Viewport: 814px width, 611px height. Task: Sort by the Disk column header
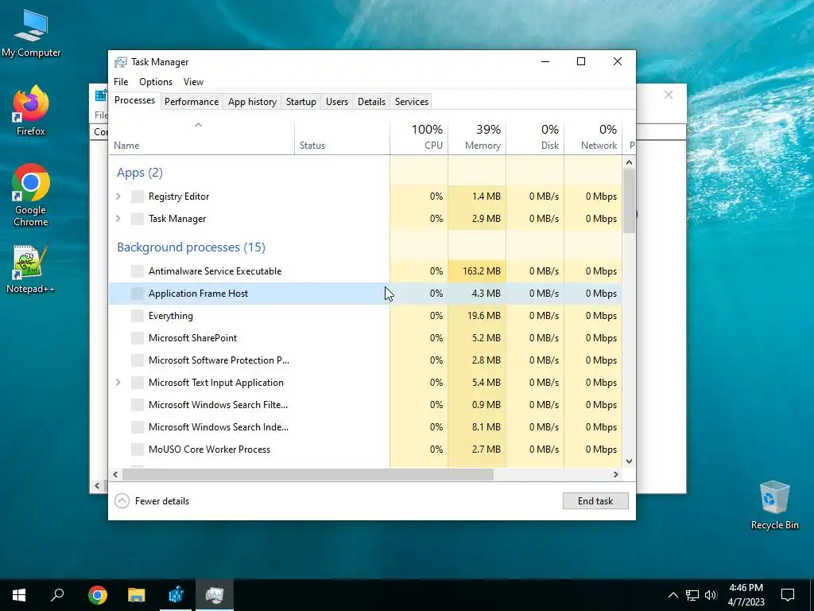point(535,137)
